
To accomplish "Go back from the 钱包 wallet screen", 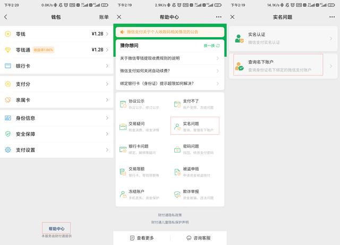I will tap(6, 17).
